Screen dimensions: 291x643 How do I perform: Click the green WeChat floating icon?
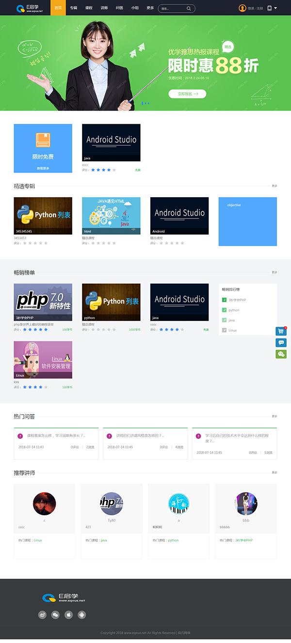(281, 354)
